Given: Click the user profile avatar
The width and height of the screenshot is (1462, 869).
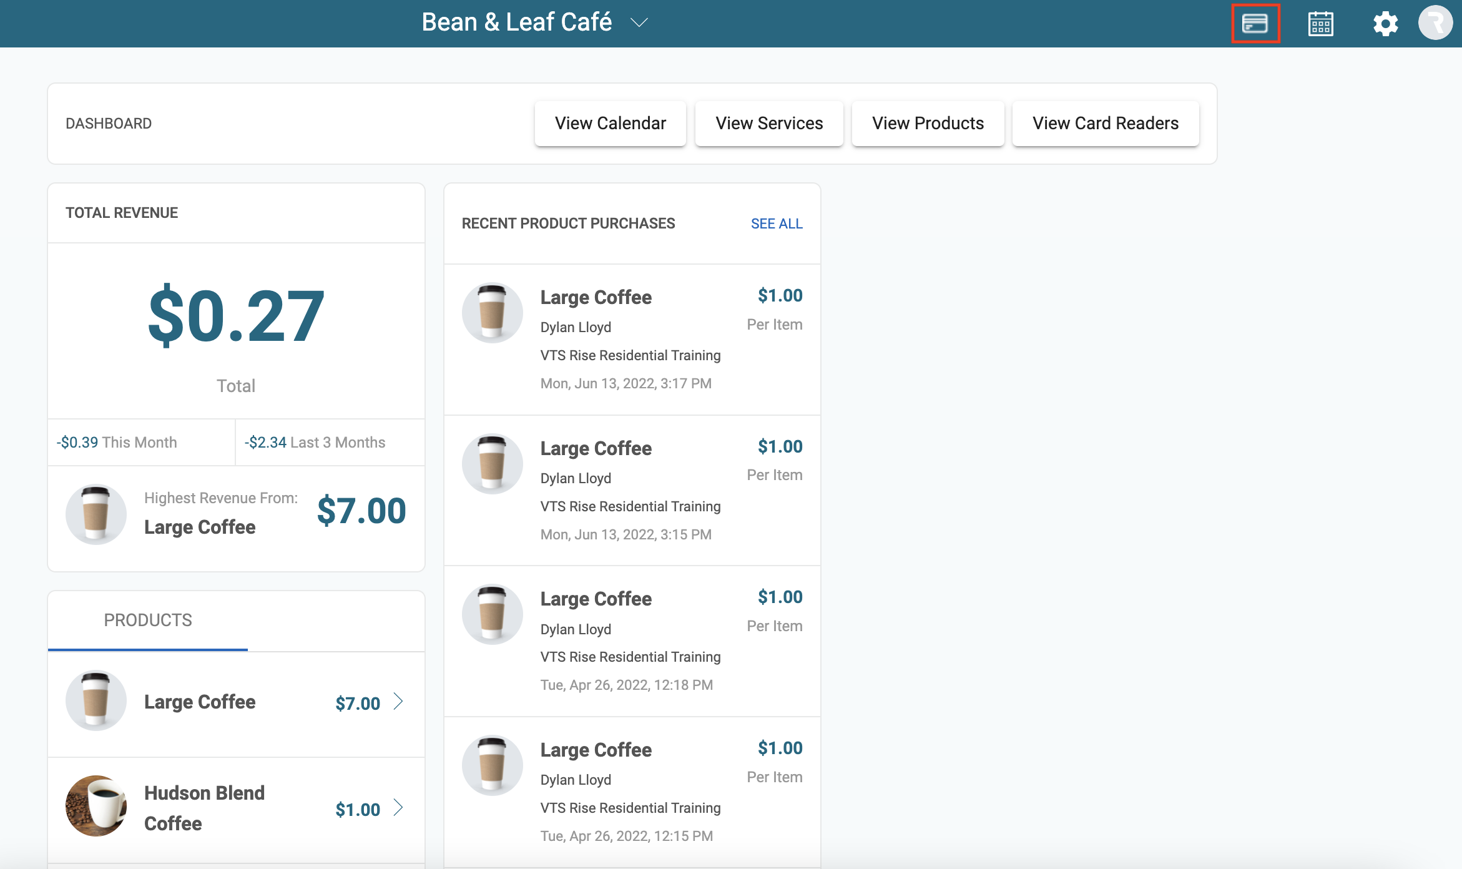Looking at the screenshot, I should (x=1435, y=23).
